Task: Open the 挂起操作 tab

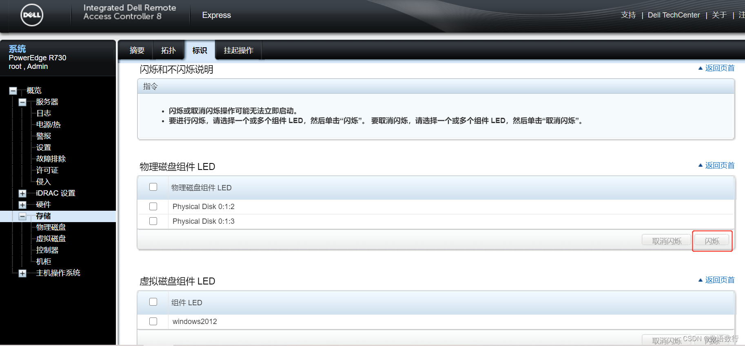Action: point(238,50)
